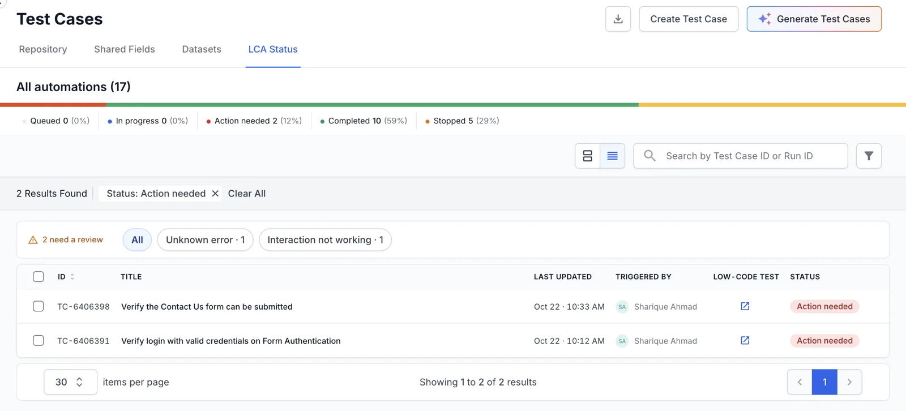Screen dimensions: 906x411
Task: Click Sharique Ahmad avatar in TC-6406398 row
Action: [x=622, y=307]
